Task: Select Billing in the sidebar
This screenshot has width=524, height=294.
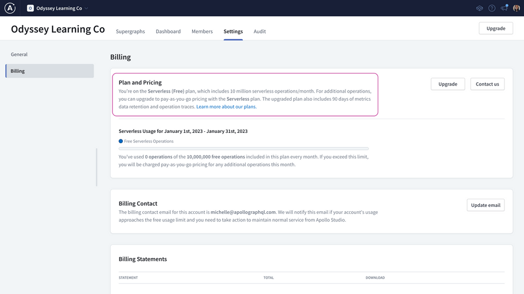Action: point(50,71)
